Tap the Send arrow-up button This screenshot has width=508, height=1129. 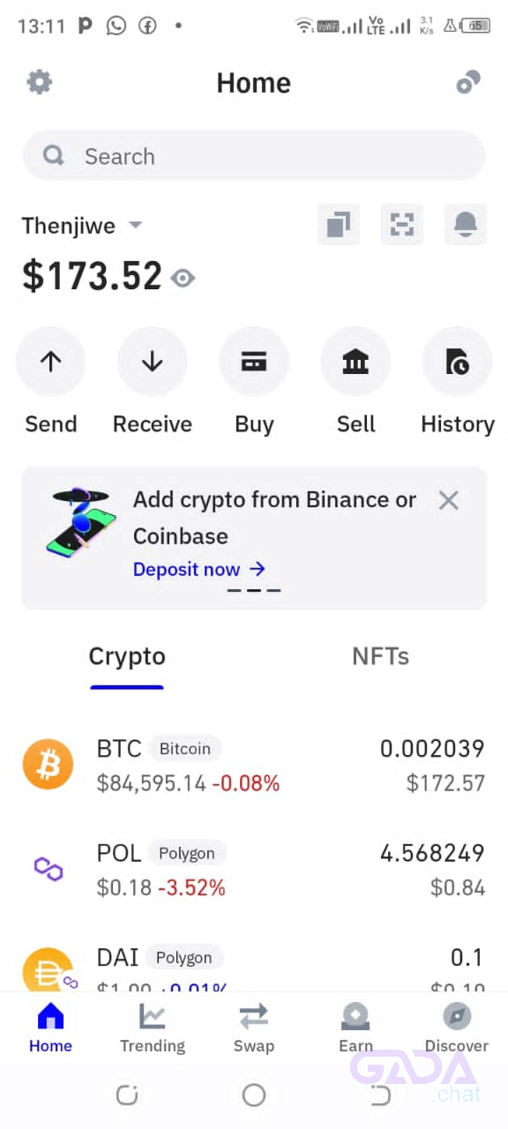click(x=51, y=362)
